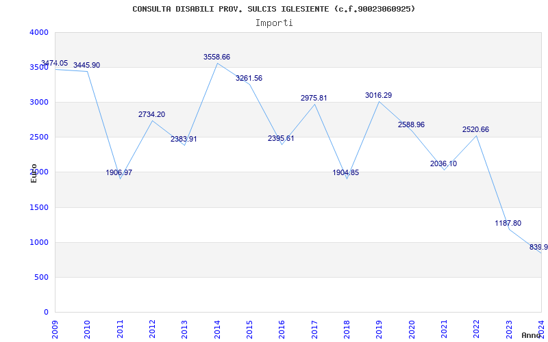Click the 1904.85 value label

point(346,172)
